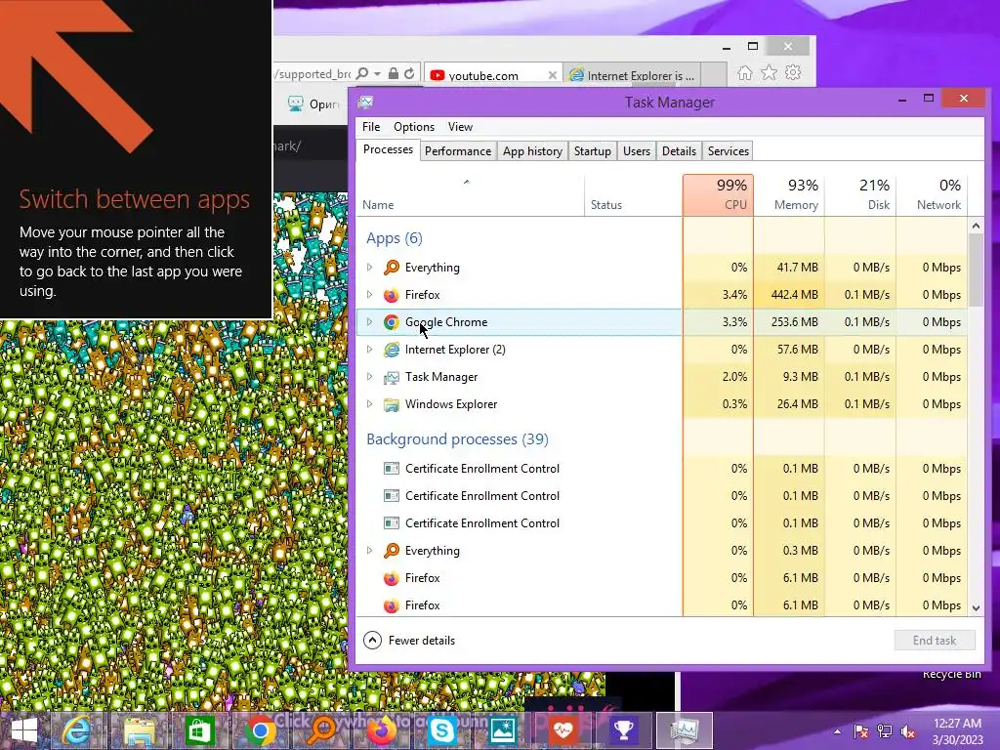This screenshot has height=750, width=1000.
Task: Open the Health heart app on taskbar
Action: (x=563, y=730)
